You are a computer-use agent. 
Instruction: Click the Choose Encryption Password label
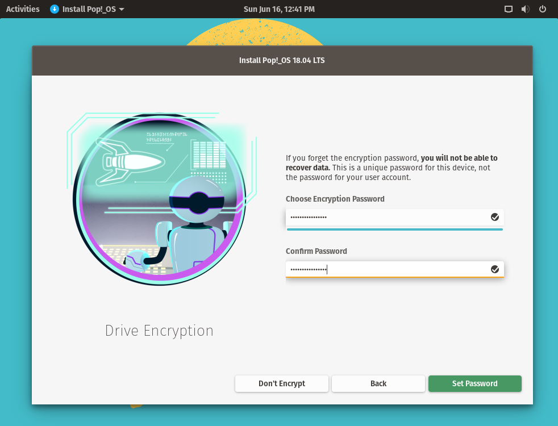coord(335,199)
